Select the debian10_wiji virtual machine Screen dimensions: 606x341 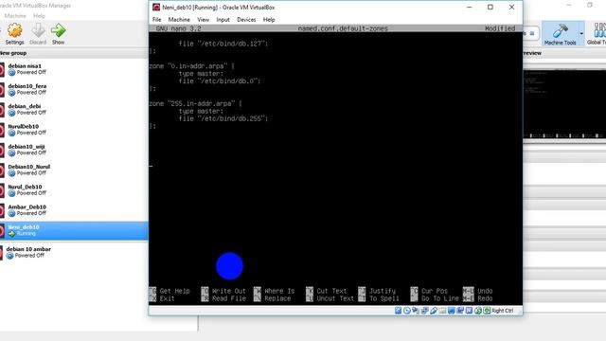[74, 150]
